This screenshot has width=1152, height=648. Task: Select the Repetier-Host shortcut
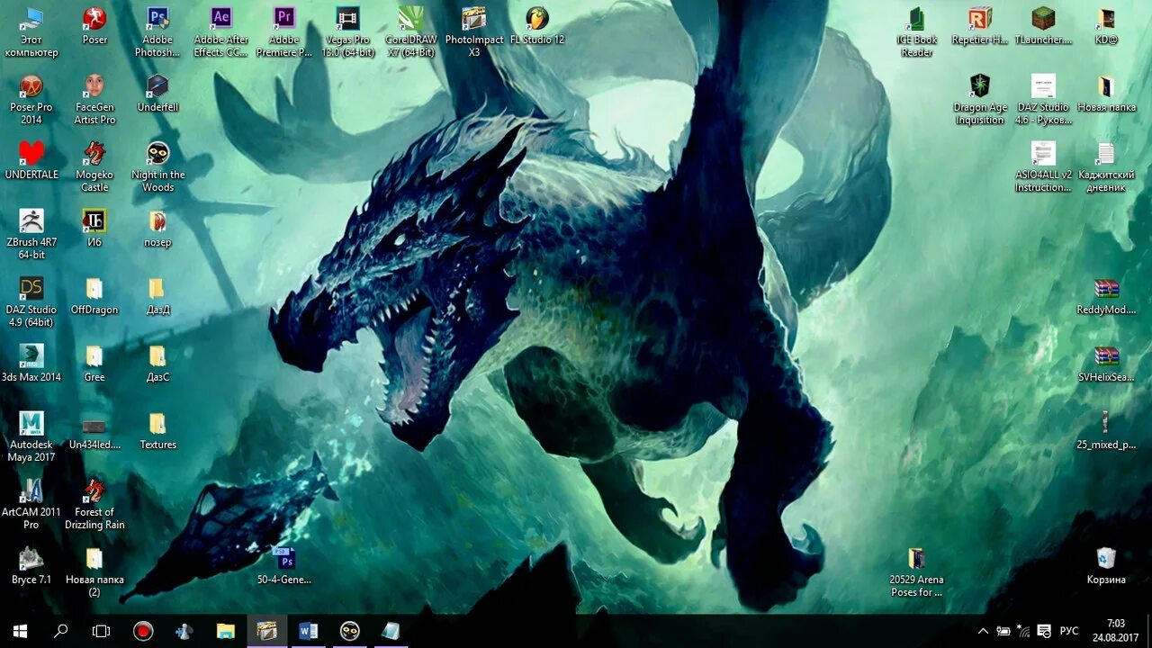point(980,26)
